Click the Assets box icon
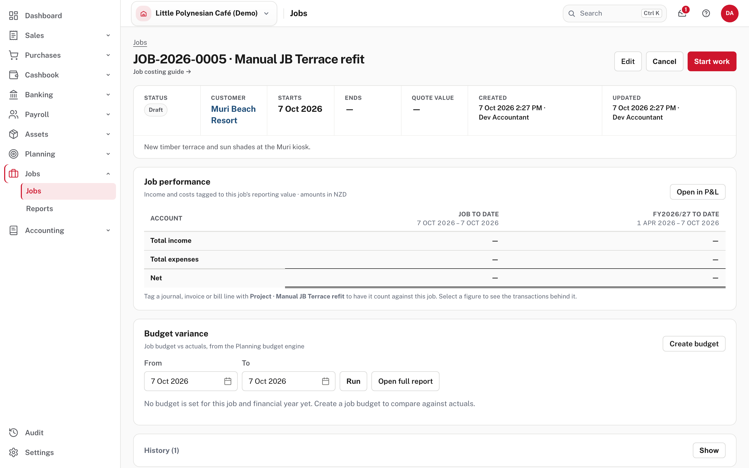The image size is (749, 468). 13,134
